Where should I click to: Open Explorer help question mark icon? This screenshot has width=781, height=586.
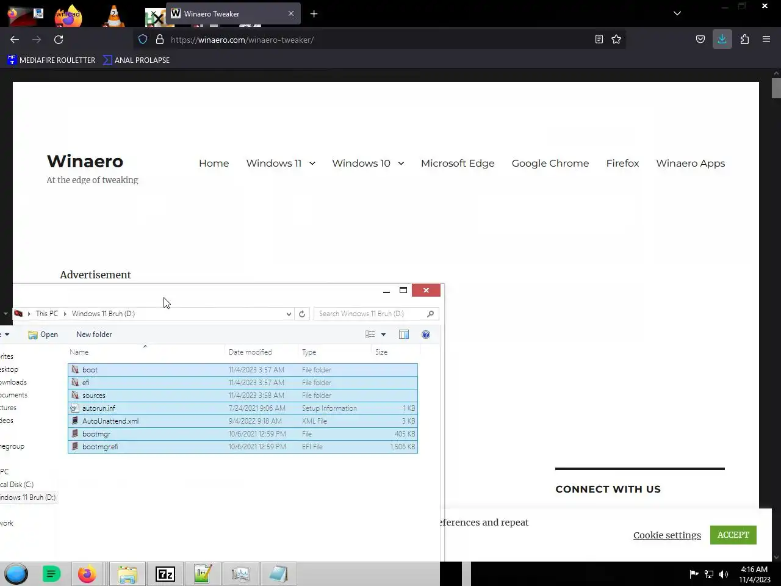426,335
